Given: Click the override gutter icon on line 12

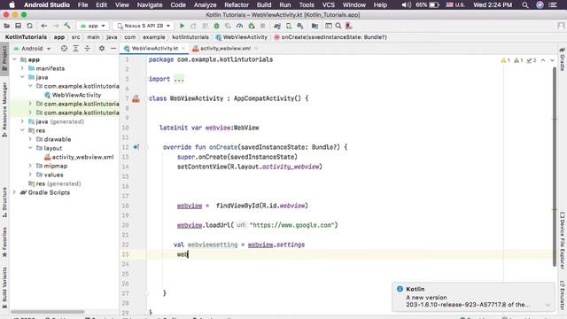Looking at the screenshot, I should tap(136, 147).
